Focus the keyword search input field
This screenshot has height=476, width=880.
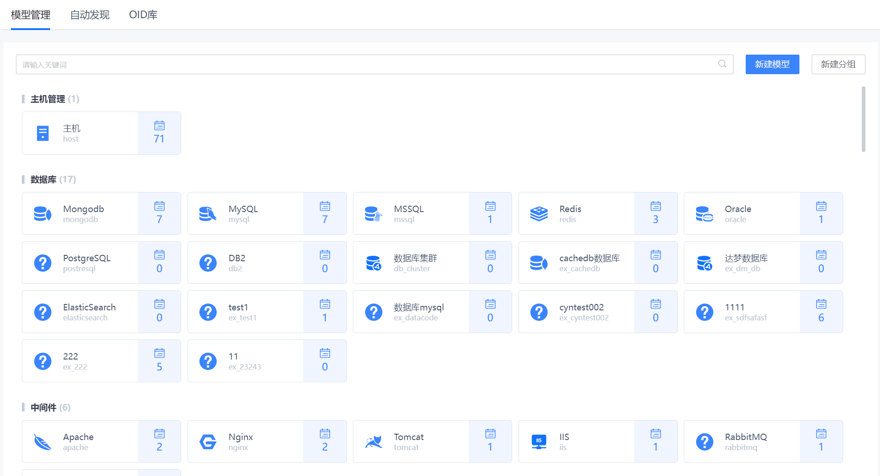tap(364, 64)
